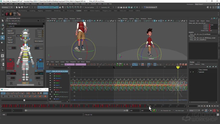The height and width of the screenshot is (124, 220).
Task: Click the yellow frame 194 marker in Graph Editor
Action: [178, 67]
